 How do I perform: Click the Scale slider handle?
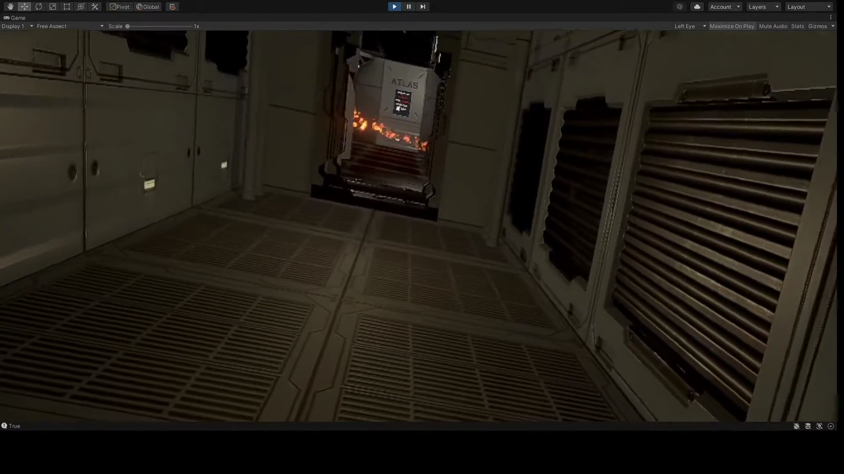[128, 26]
